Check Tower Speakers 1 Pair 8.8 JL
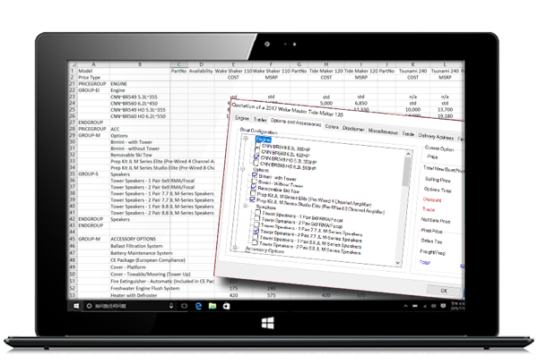Screen dimensions: 538x364 255,236
